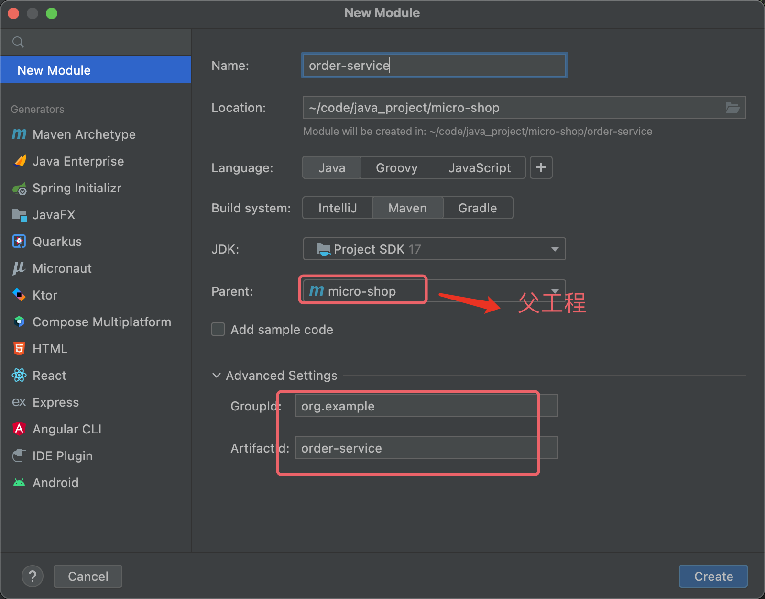Select Maven build system

408,208
